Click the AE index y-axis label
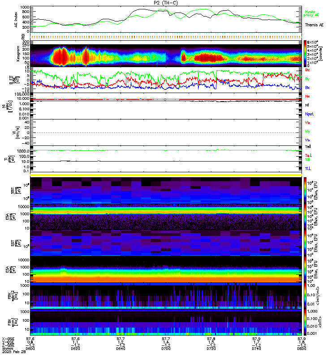 tap(16, 20)
